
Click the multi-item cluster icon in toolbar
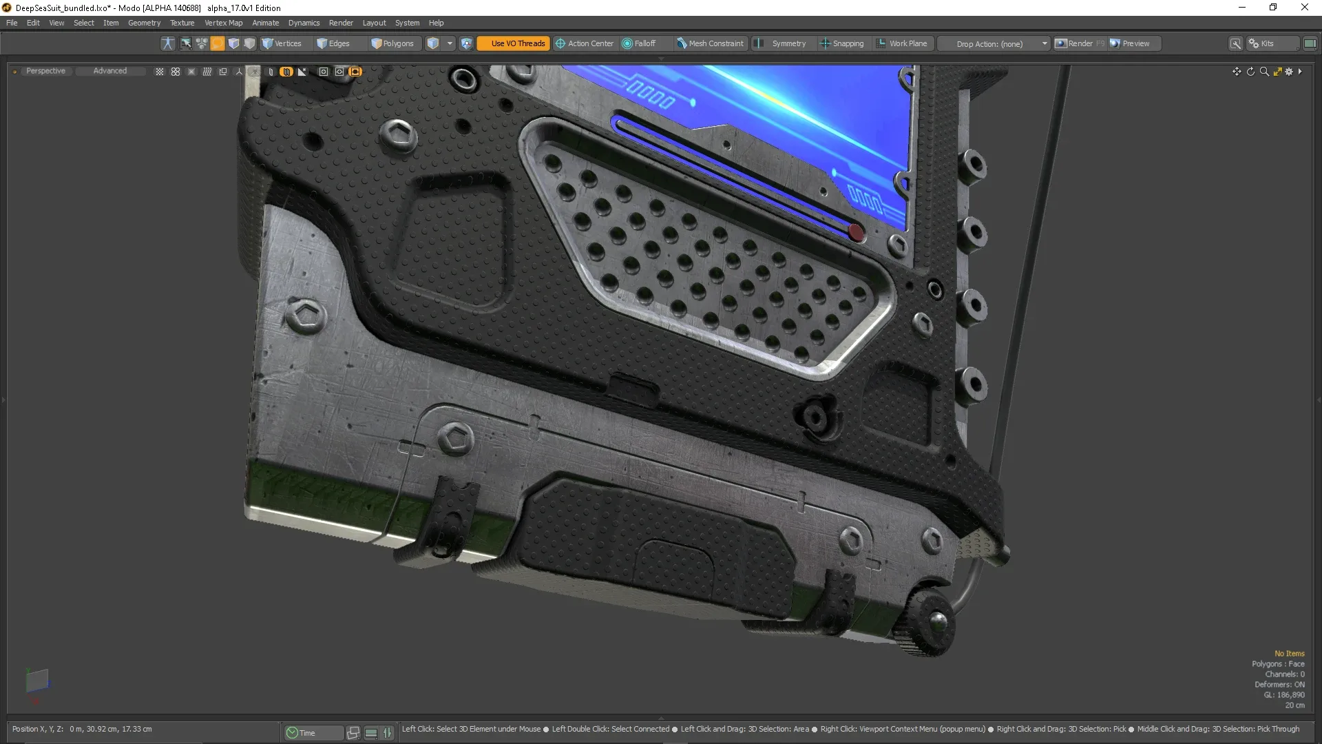click(202, 43)
